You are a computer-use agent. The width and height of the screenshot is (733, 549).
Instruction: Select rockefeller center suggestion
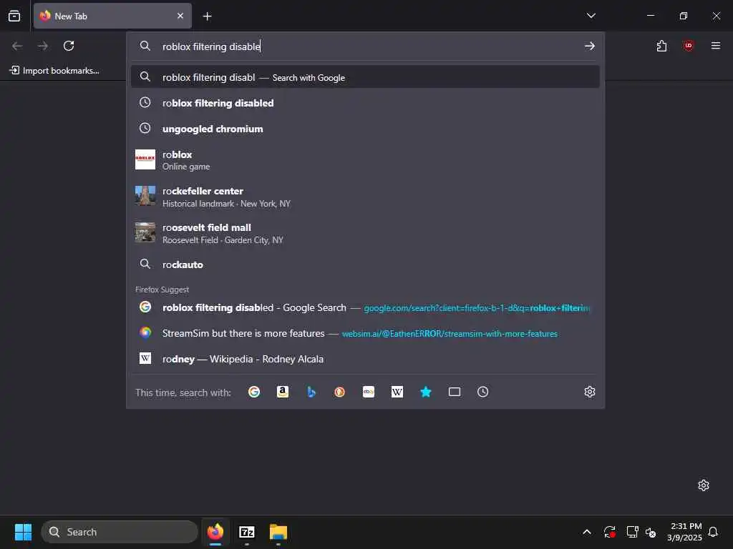click(x=365, y=197)
